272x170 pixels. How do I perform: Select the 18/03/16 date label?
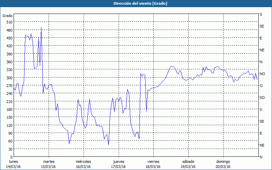pos(153,167)
